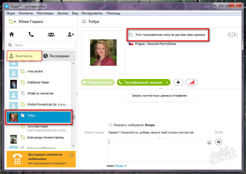Click the Показать сообщения link
Screen dimensions: 246x174
tap(128, 125)
